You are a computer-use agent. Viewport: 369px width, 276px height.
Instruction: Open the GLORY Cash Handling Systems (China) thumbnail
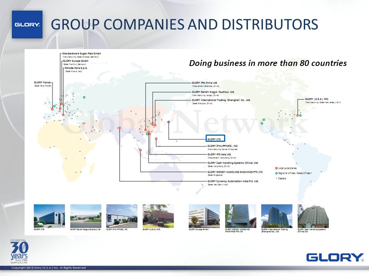click(313, 216)
